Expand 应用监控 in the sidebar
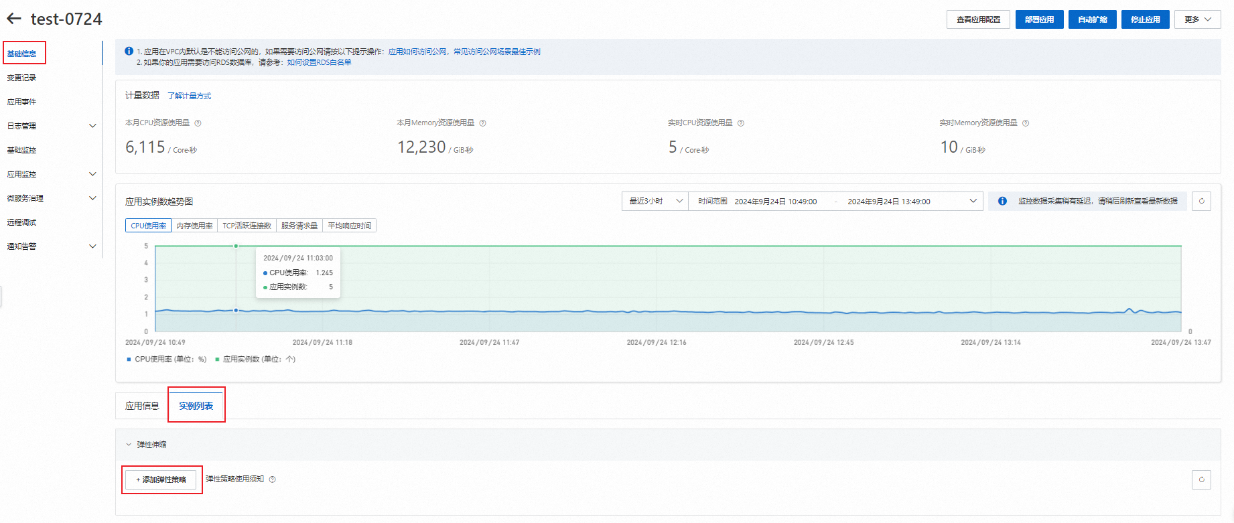Screen dimensions: 1234x523 pyautogui.click(x=92, y=174)
